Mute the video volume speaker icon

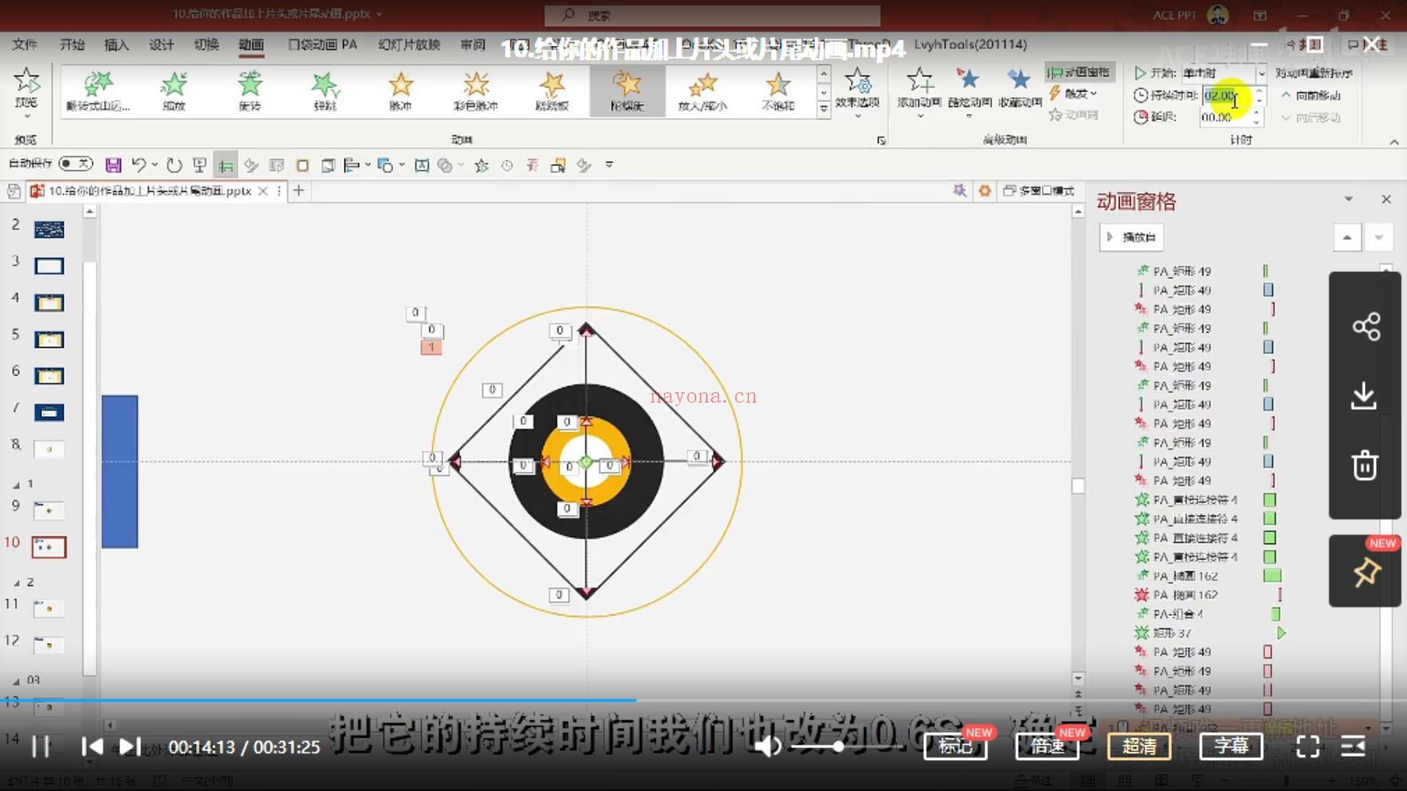[x=767, y=746]
